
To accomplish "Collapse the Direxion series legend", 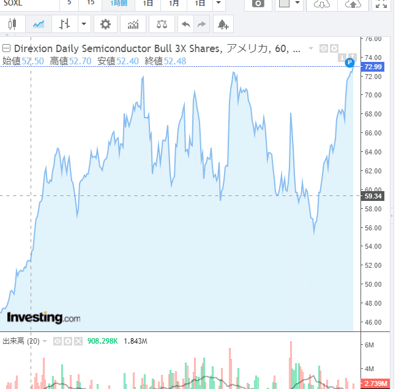I will [x=6, y=48].
